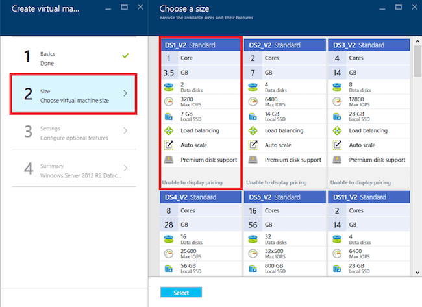
Task: Choose the DS11_V2 Standard size header
Action: [369, 197]
